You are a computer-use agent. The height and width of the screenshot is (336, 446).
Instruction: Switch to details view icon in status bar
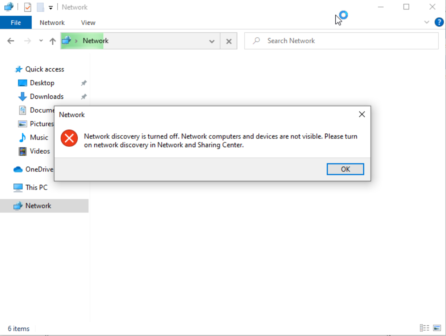425,328
